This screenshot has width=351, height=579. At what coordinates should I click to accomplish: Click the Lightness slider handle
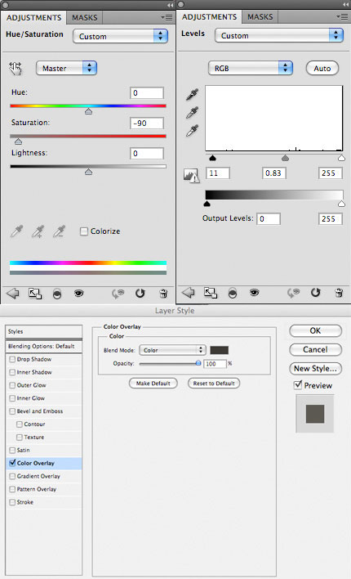tap(88, 172)
